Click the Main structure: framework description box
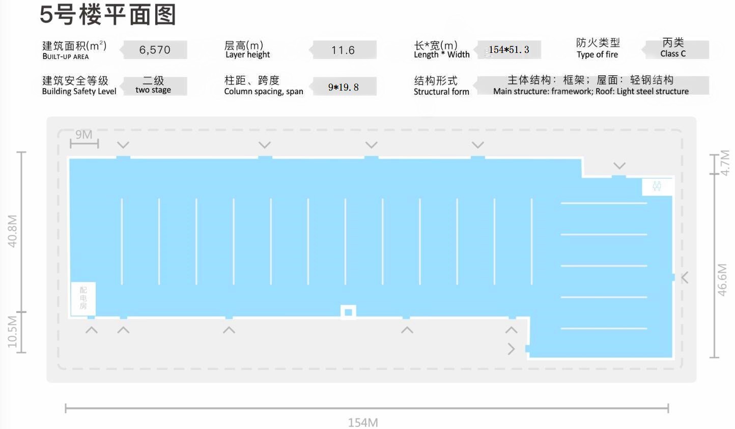Screen dimensions: 735x429 [x=590, y=85]
